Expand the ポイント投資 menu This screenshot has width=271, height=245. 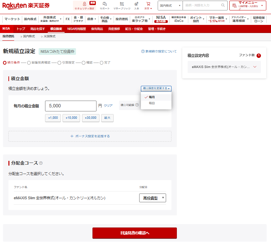point(197,19)
